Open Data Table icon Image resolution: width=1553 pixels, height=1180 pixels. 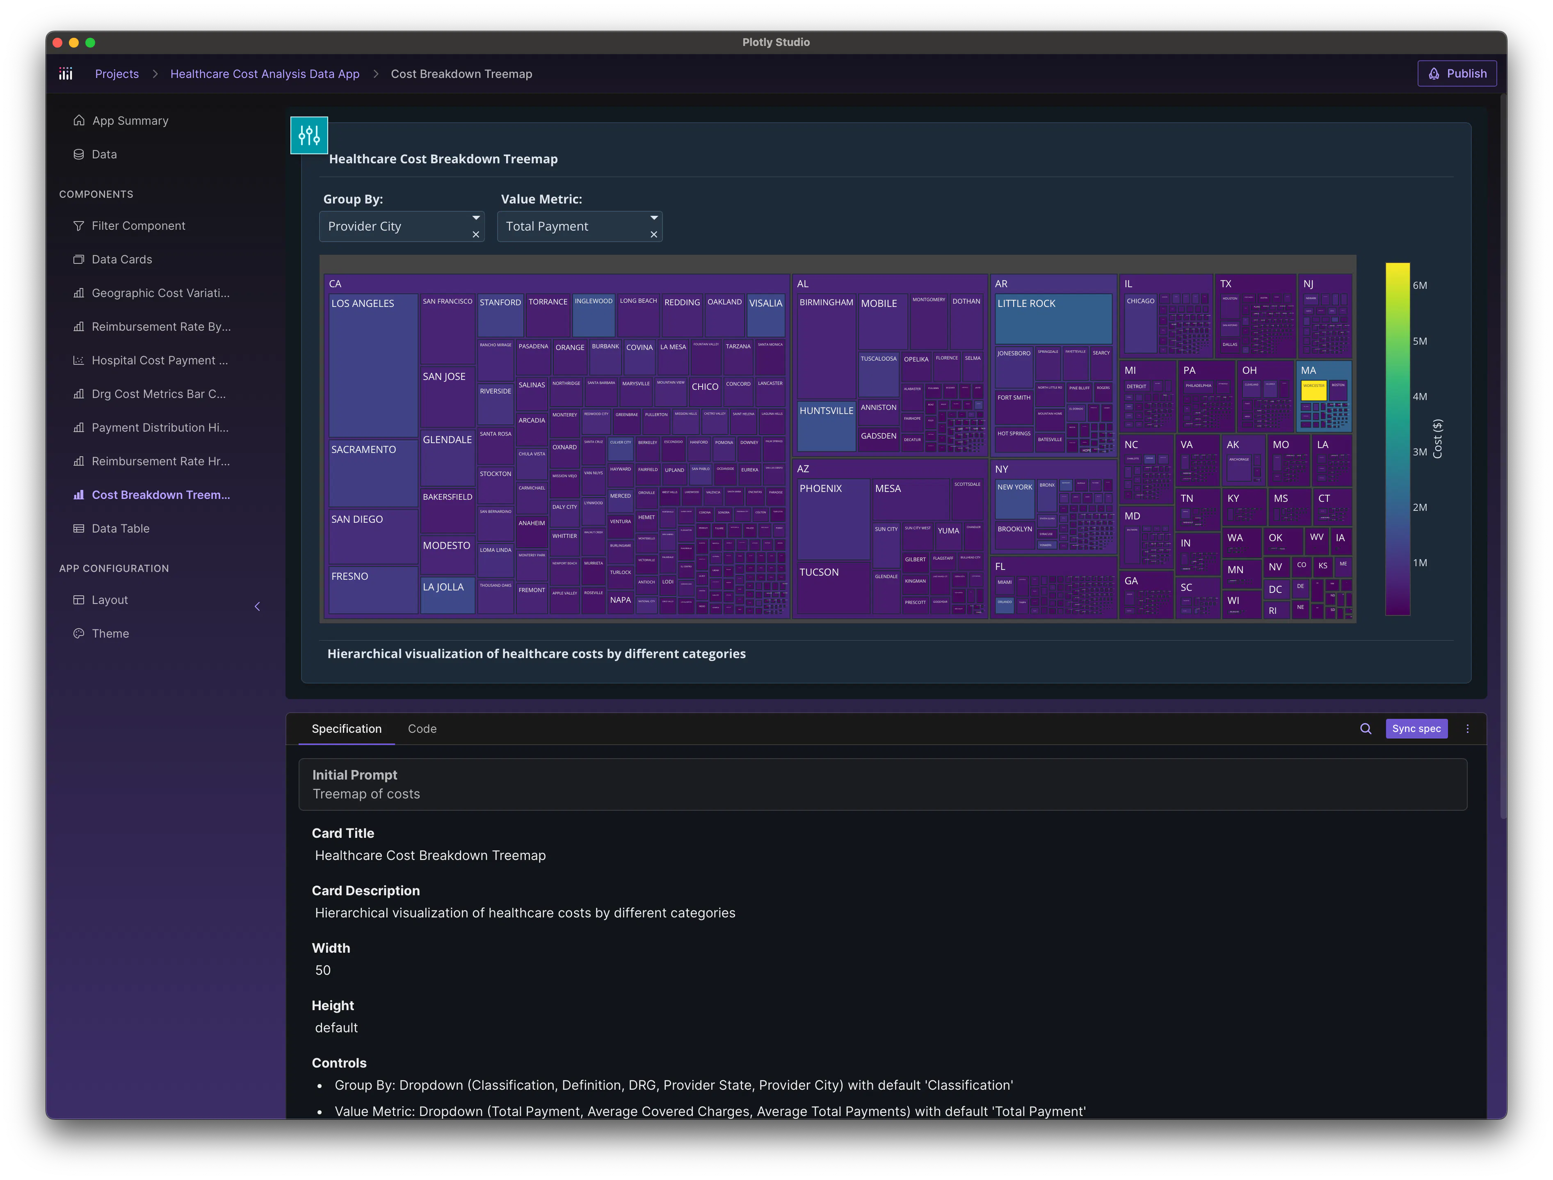click(x=79, y=528)
